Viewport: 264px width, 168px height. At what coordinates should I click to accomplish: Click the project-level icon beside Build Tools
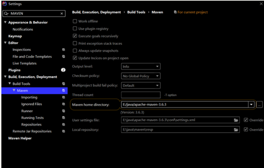click(x=64, y=84)
